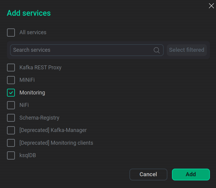
Task: Enable the Kafka REST Proxy checkbox
Action: click(11, 68)
